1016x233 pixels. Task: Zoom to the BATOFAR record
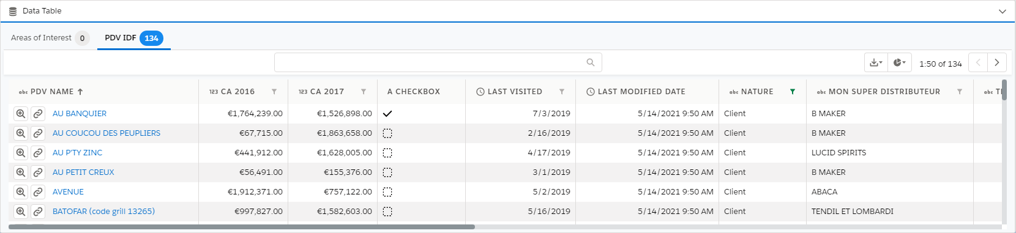click(21, 212)
